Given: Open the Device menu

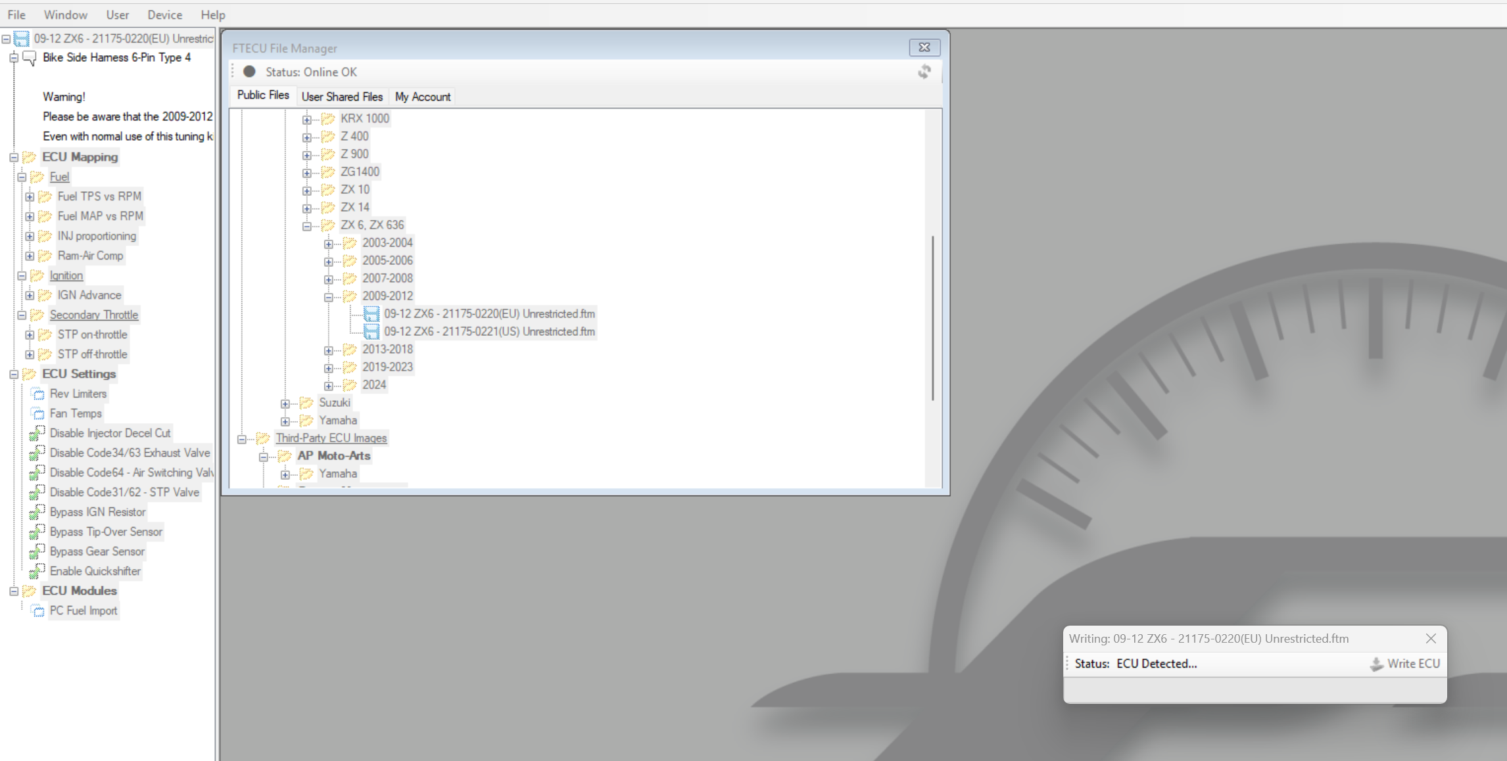Looking at the screenshot, I should point(164,14).
